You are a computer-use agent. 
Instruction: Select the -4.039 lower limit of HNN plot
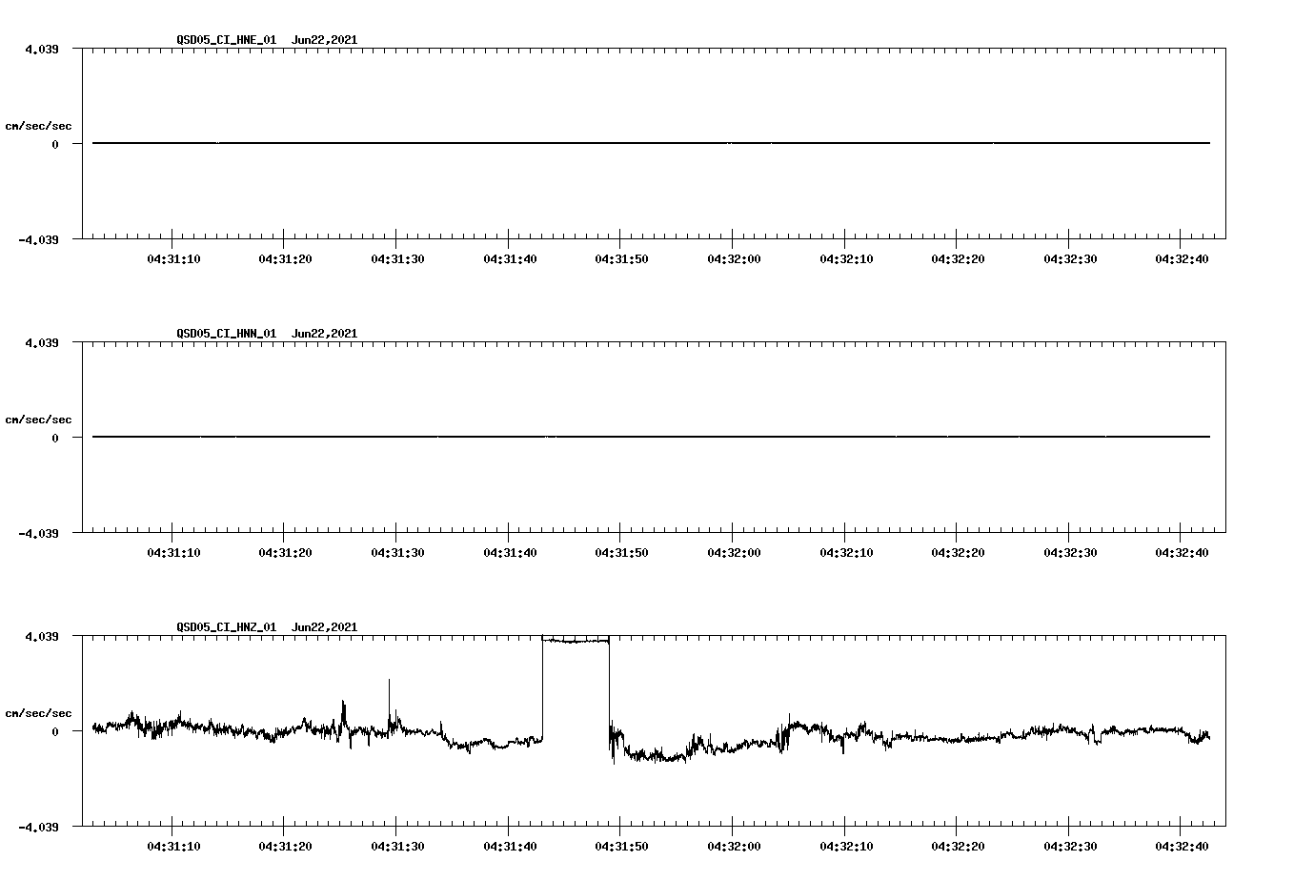(38, 533)
